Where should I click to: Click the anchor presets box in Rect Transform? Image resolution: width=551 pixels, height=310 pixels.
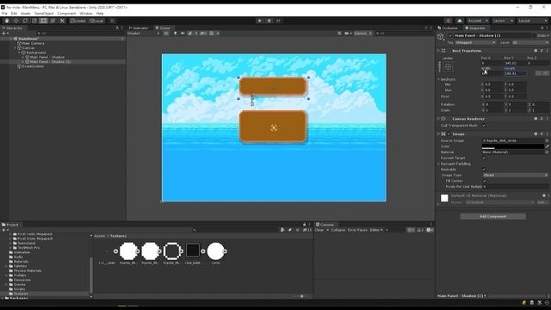(x=448, y=67)
